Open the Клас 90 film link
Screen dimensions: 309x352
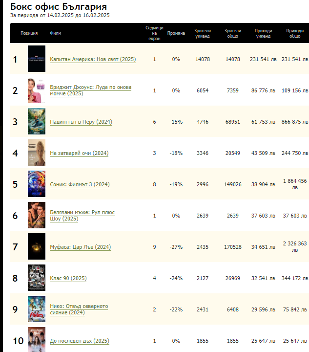click(x=68, y=278)
